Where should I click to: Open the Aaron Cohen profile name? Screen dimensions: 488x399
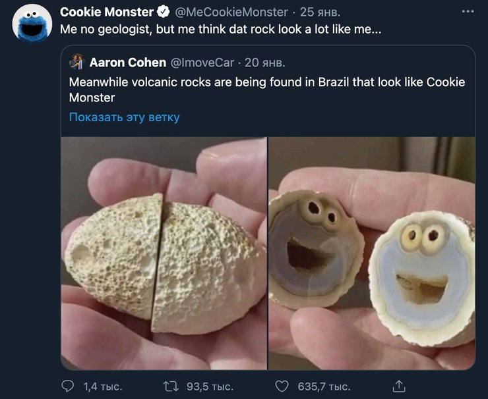tap(128, 63)
